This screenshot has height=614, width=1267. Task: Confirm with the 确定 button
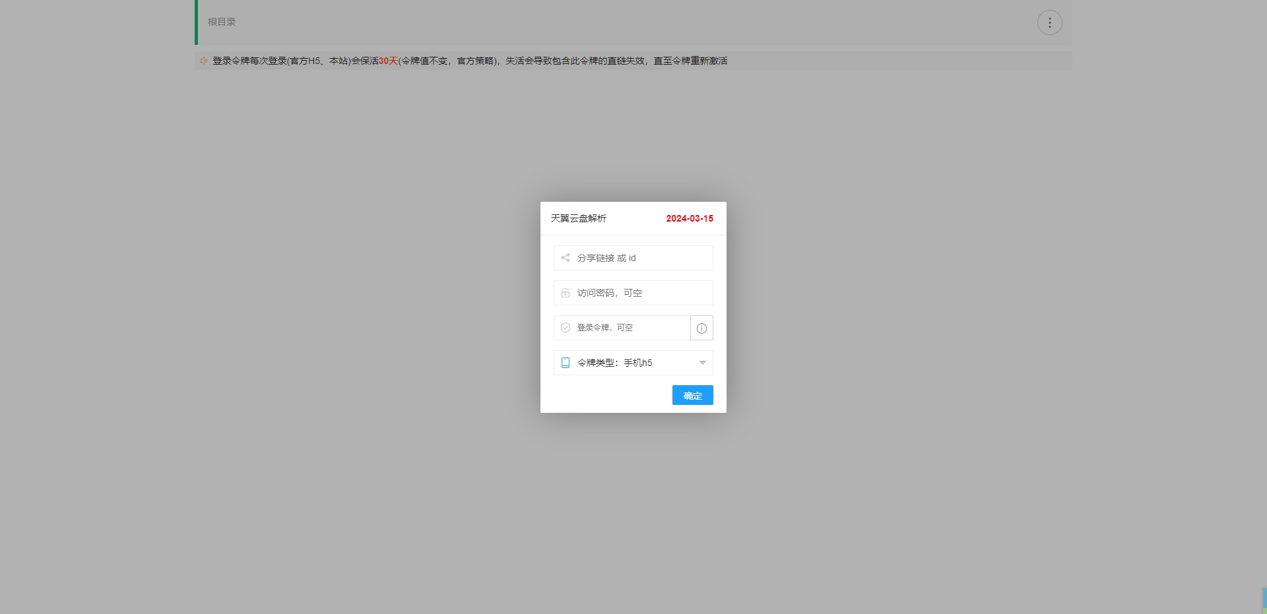(693, 395)
